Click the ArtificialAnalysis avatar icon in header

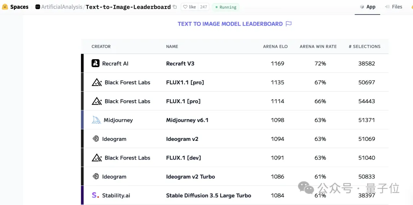(x=37, y=7)
